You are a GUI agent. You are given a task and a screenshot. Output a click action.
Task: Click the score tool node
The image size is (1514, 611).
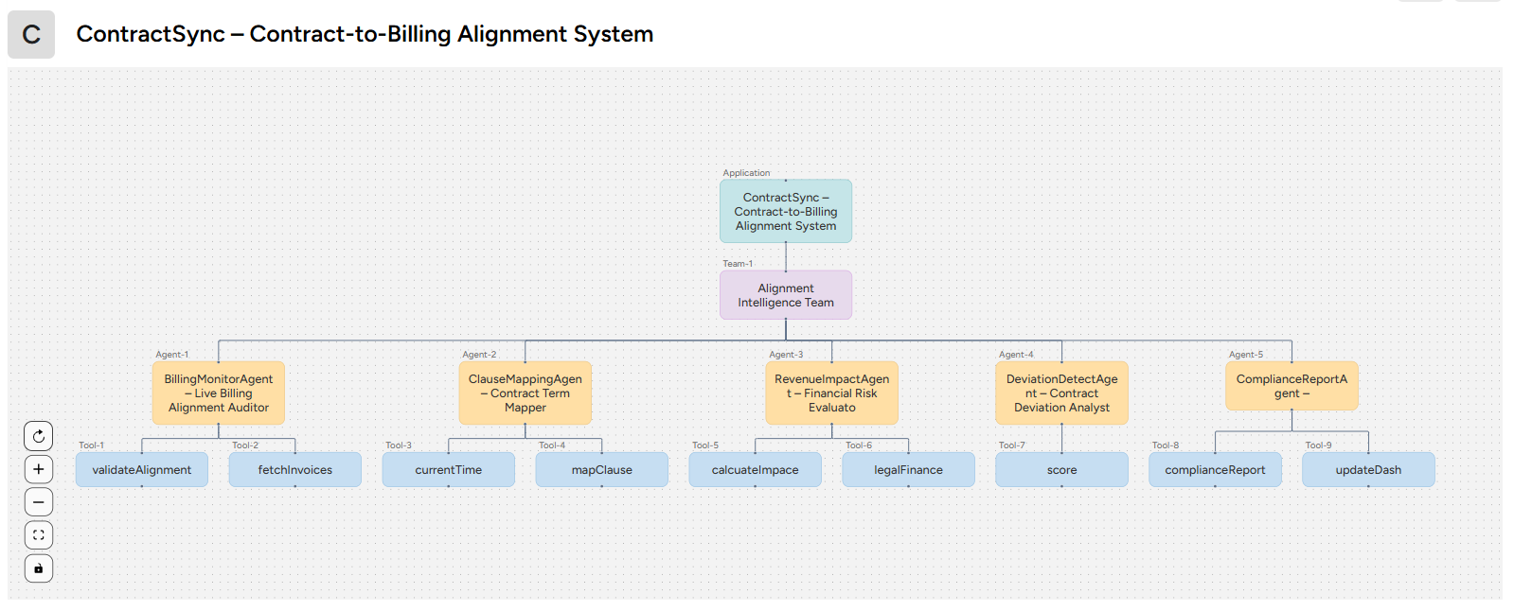tap(1061, 470)
